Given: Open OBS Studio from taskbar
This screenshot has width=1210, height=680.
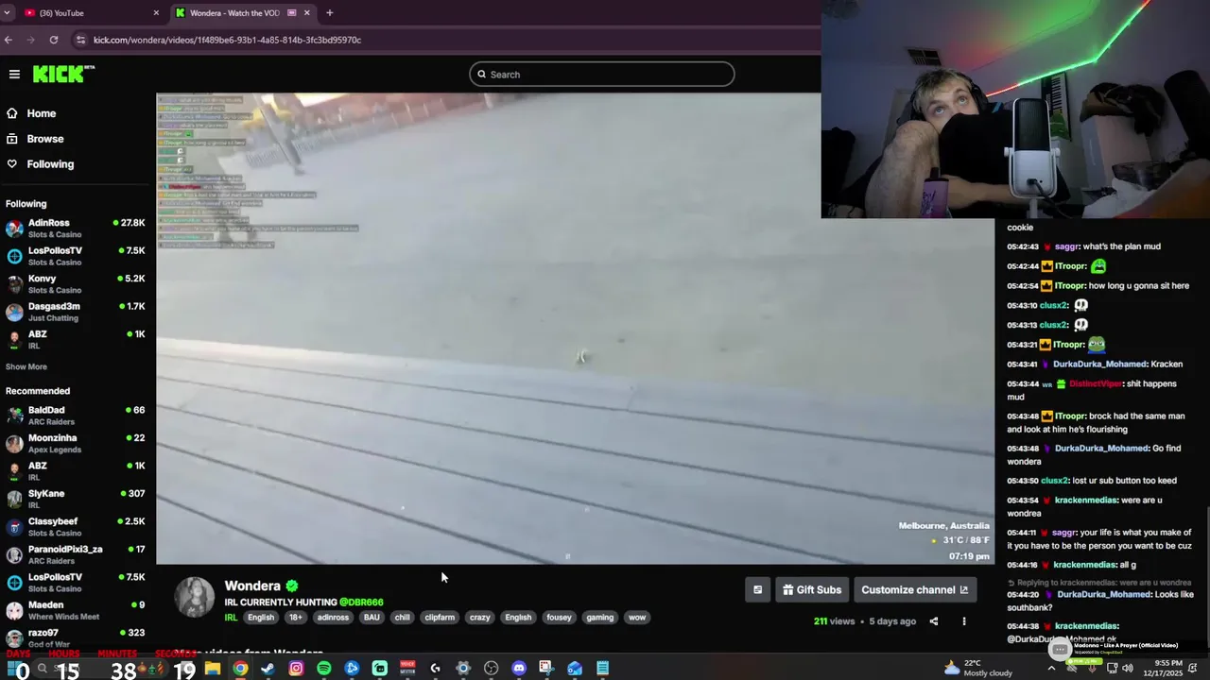Looking at the screenshot, I should pyautogui.click(x=491, y=669).
